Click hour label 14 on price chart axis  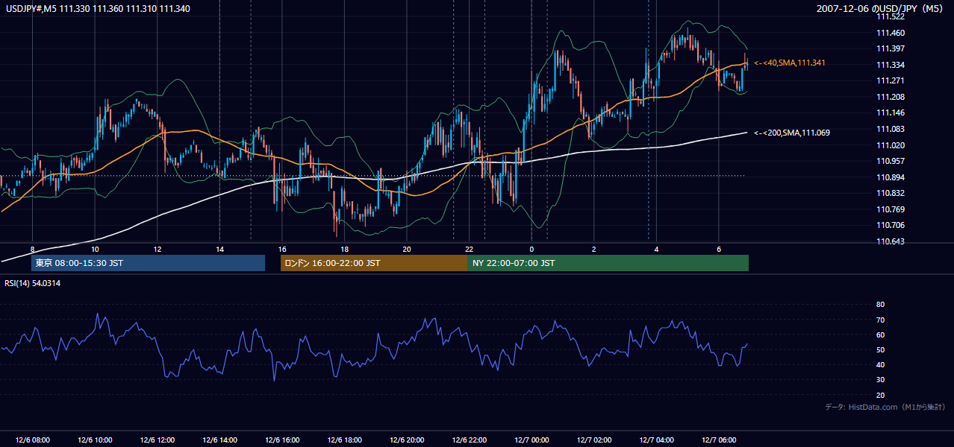219,249
